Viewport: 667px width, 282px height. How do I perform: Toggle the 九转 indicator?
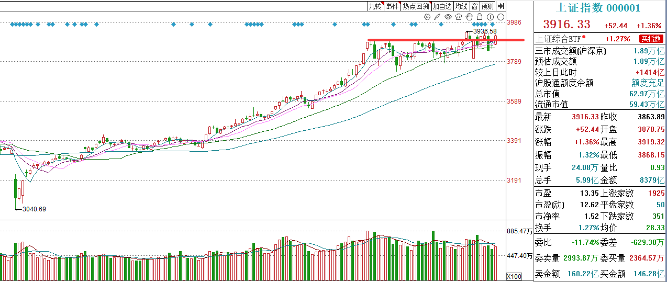click(375, 6)
